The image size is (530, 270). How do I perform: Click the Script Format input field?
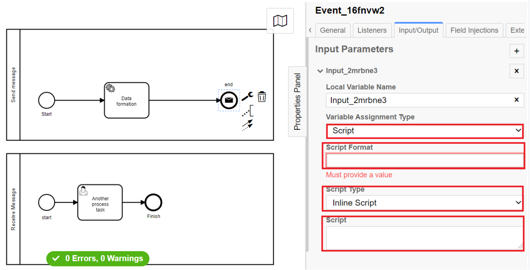(425, 160)
